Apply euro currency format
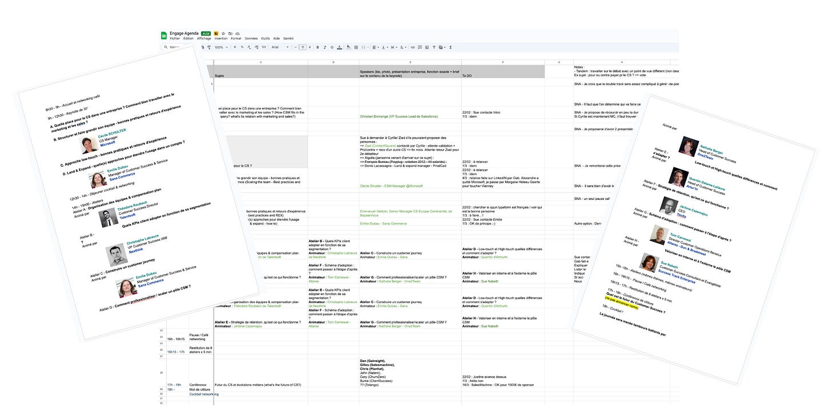Image resolution: width=832 pixels, height=419 pixels. pyautogui.click(x=235, y=47)
